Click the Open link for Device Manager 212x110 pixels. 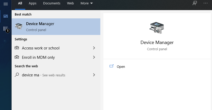(x=121, y=67)
